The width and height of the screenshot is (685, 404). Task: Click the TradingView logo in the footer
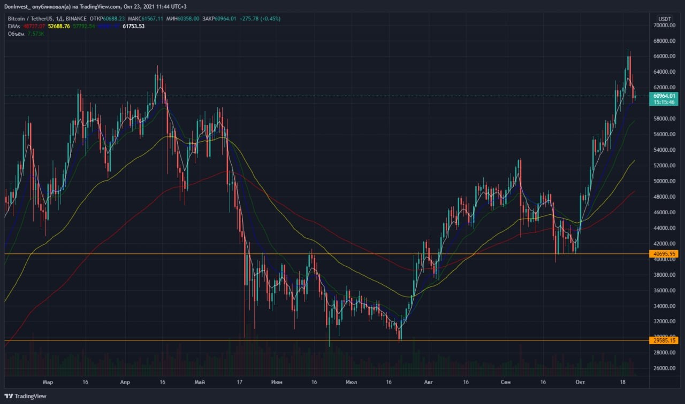[x=25, y=396]
